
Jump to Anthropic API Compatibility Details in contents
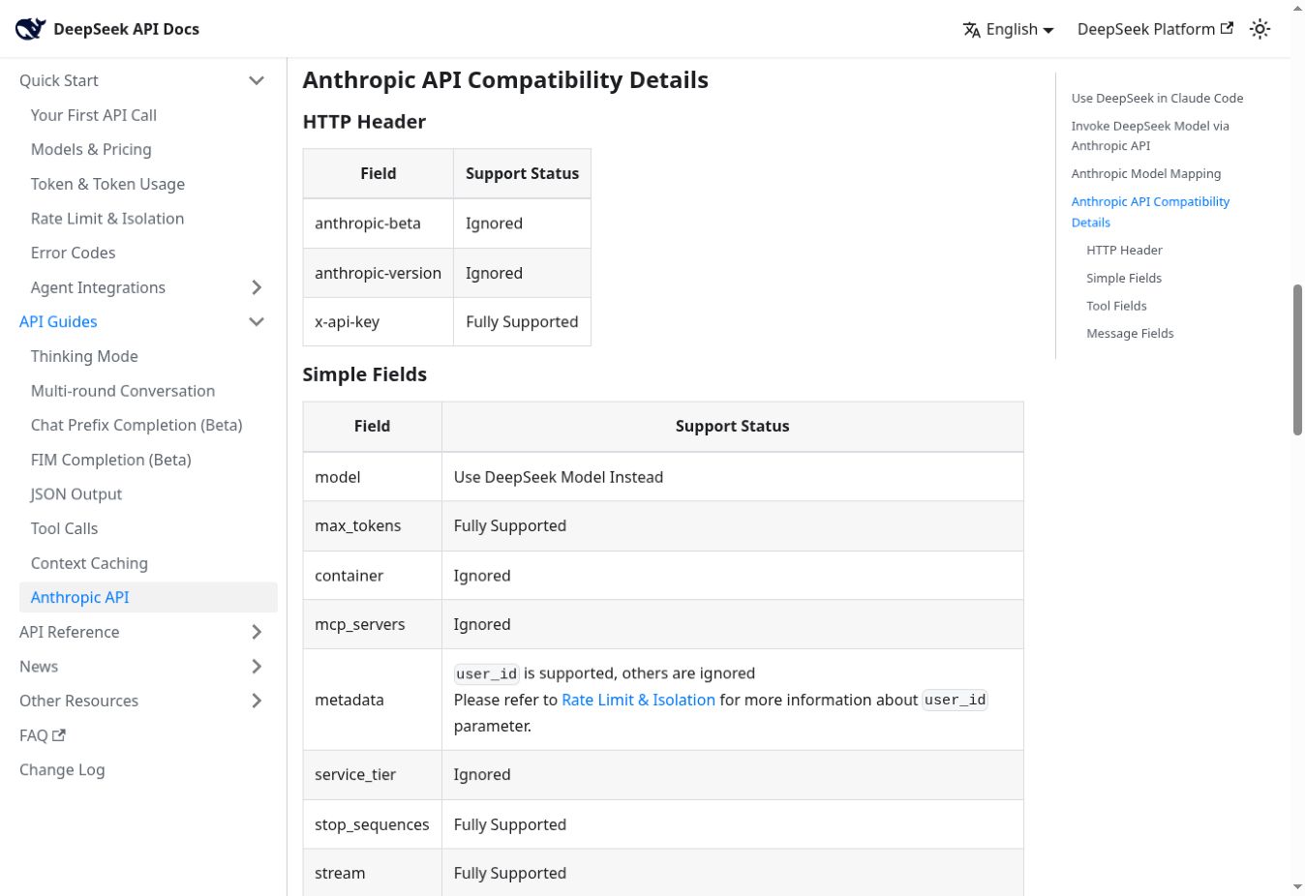tap(1150, 212)
